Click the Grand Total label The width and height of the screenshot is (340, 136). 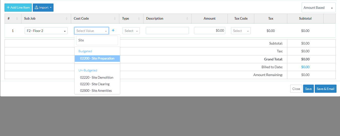click(x=273, y=59)
